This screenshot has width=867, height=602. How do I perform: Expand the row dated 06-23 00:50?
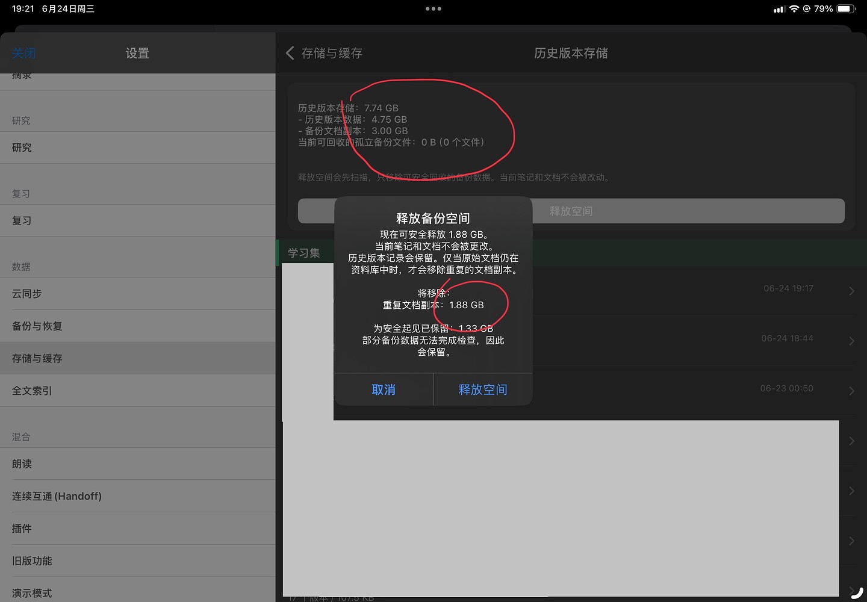(x=851, y=391)
